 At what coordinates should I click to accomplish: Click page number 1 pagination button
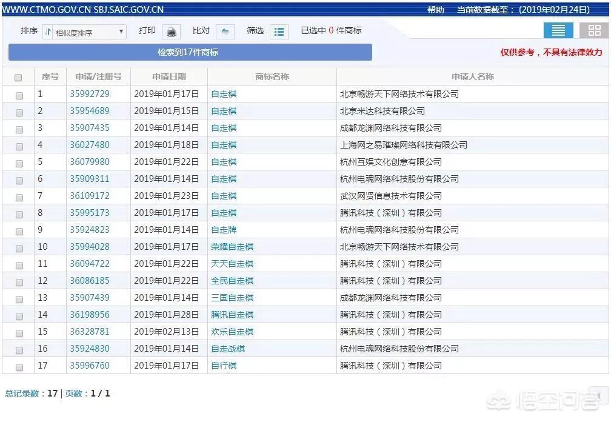click(x=598, y=395)
